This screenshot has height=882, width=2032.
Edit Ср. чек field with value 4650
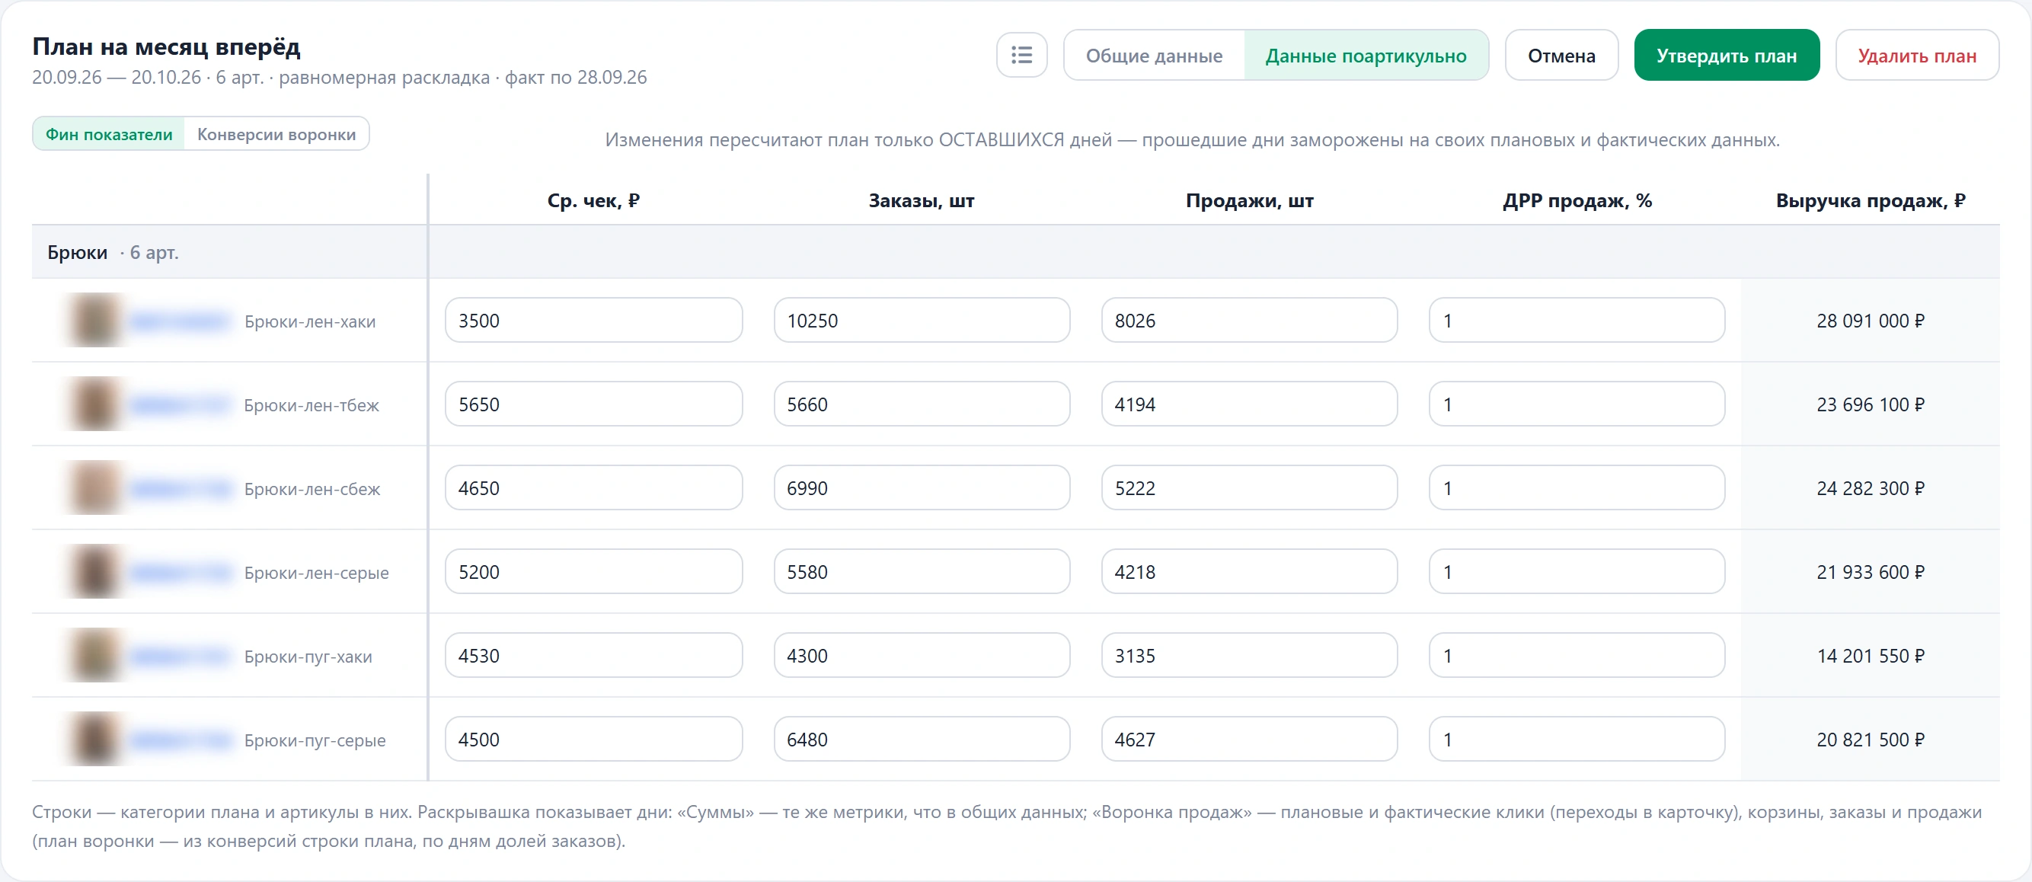pos(593,487)
